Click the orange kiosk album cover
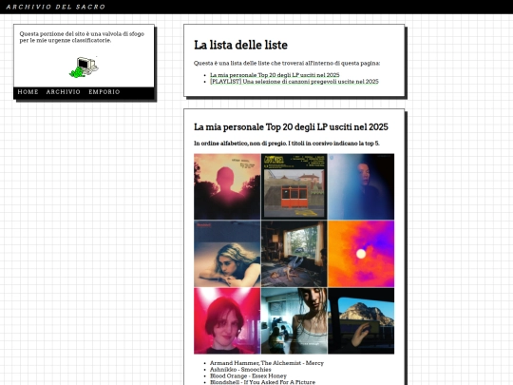513x385 pixels. click(294, 186)
